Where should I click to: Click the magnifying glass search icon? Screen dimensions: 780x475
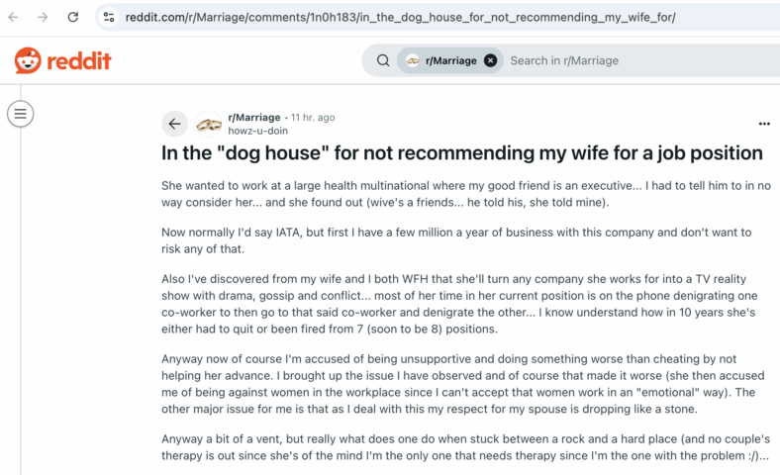click(x=383, y=60)
